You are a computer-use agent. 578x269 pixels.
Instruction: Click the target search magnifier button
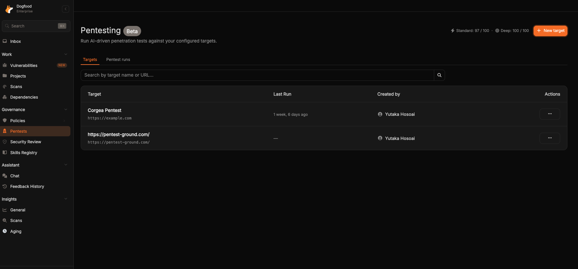pyautogui.click(x=439, y=75)
